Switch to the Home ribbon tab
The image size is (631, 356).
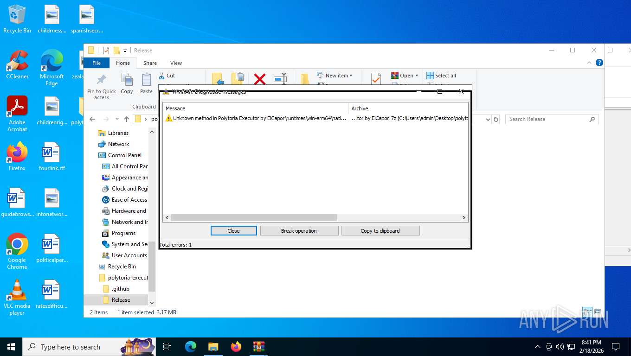pos(123,63)
